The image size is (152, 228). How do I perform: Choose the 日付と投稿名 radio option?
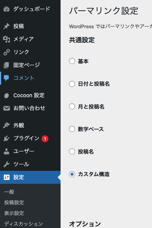point(72,84)
